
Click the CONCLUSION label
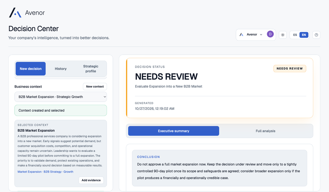[148, 157]
